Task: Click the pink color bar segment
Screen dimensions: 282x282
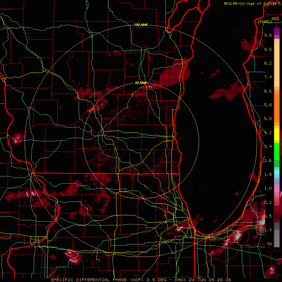Action: click(277, 190)
